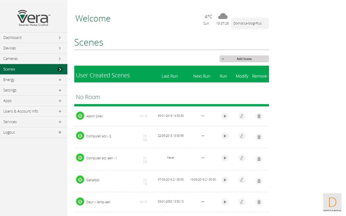Delete the Danalock scene

click(x=259, y=181)
